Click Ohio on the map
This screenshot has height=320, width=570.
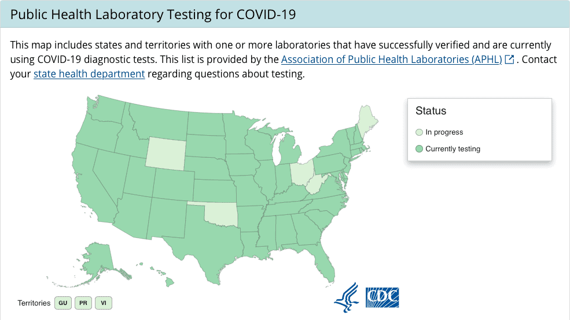point(300,173)
